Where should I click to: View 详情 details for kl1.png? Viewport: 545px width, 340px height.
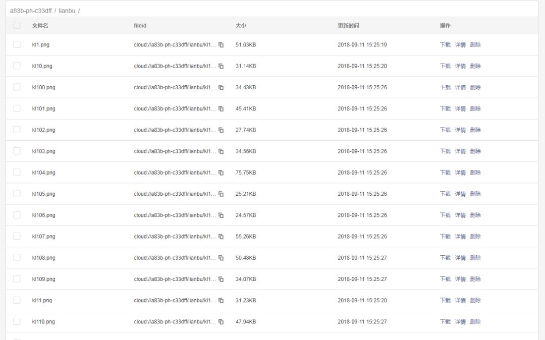(460, 45)
